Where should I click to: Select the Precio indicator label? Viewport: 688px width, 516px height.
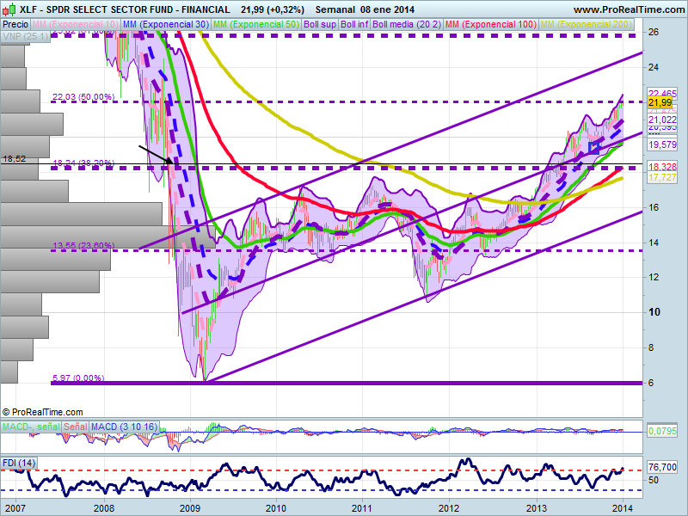point(15,25)
